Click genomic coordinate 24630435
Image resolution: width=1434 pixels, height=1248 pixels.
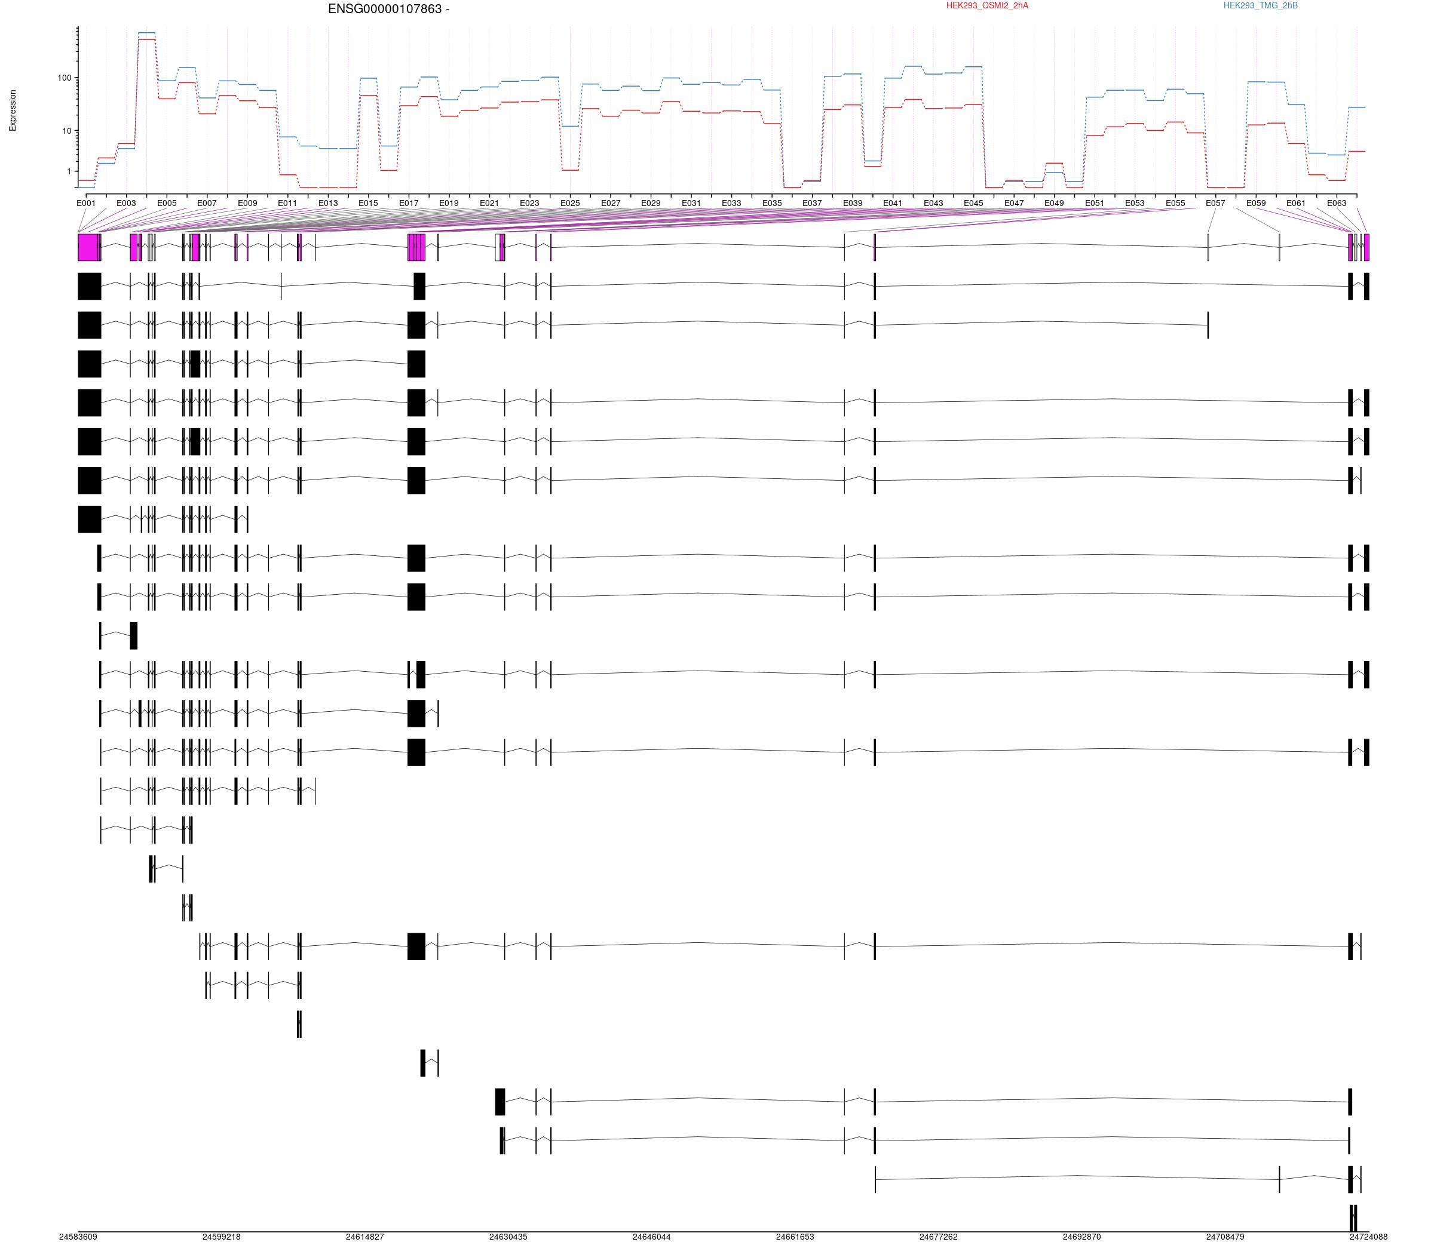(508, 1237)
